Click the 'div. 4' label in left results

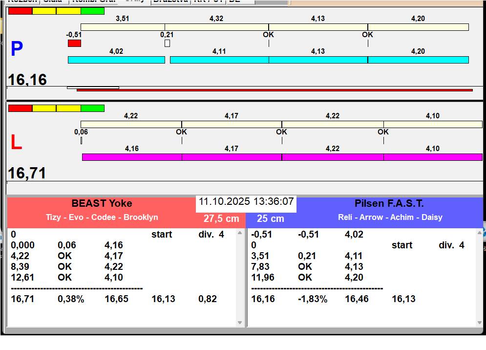[x=211, y=234]
